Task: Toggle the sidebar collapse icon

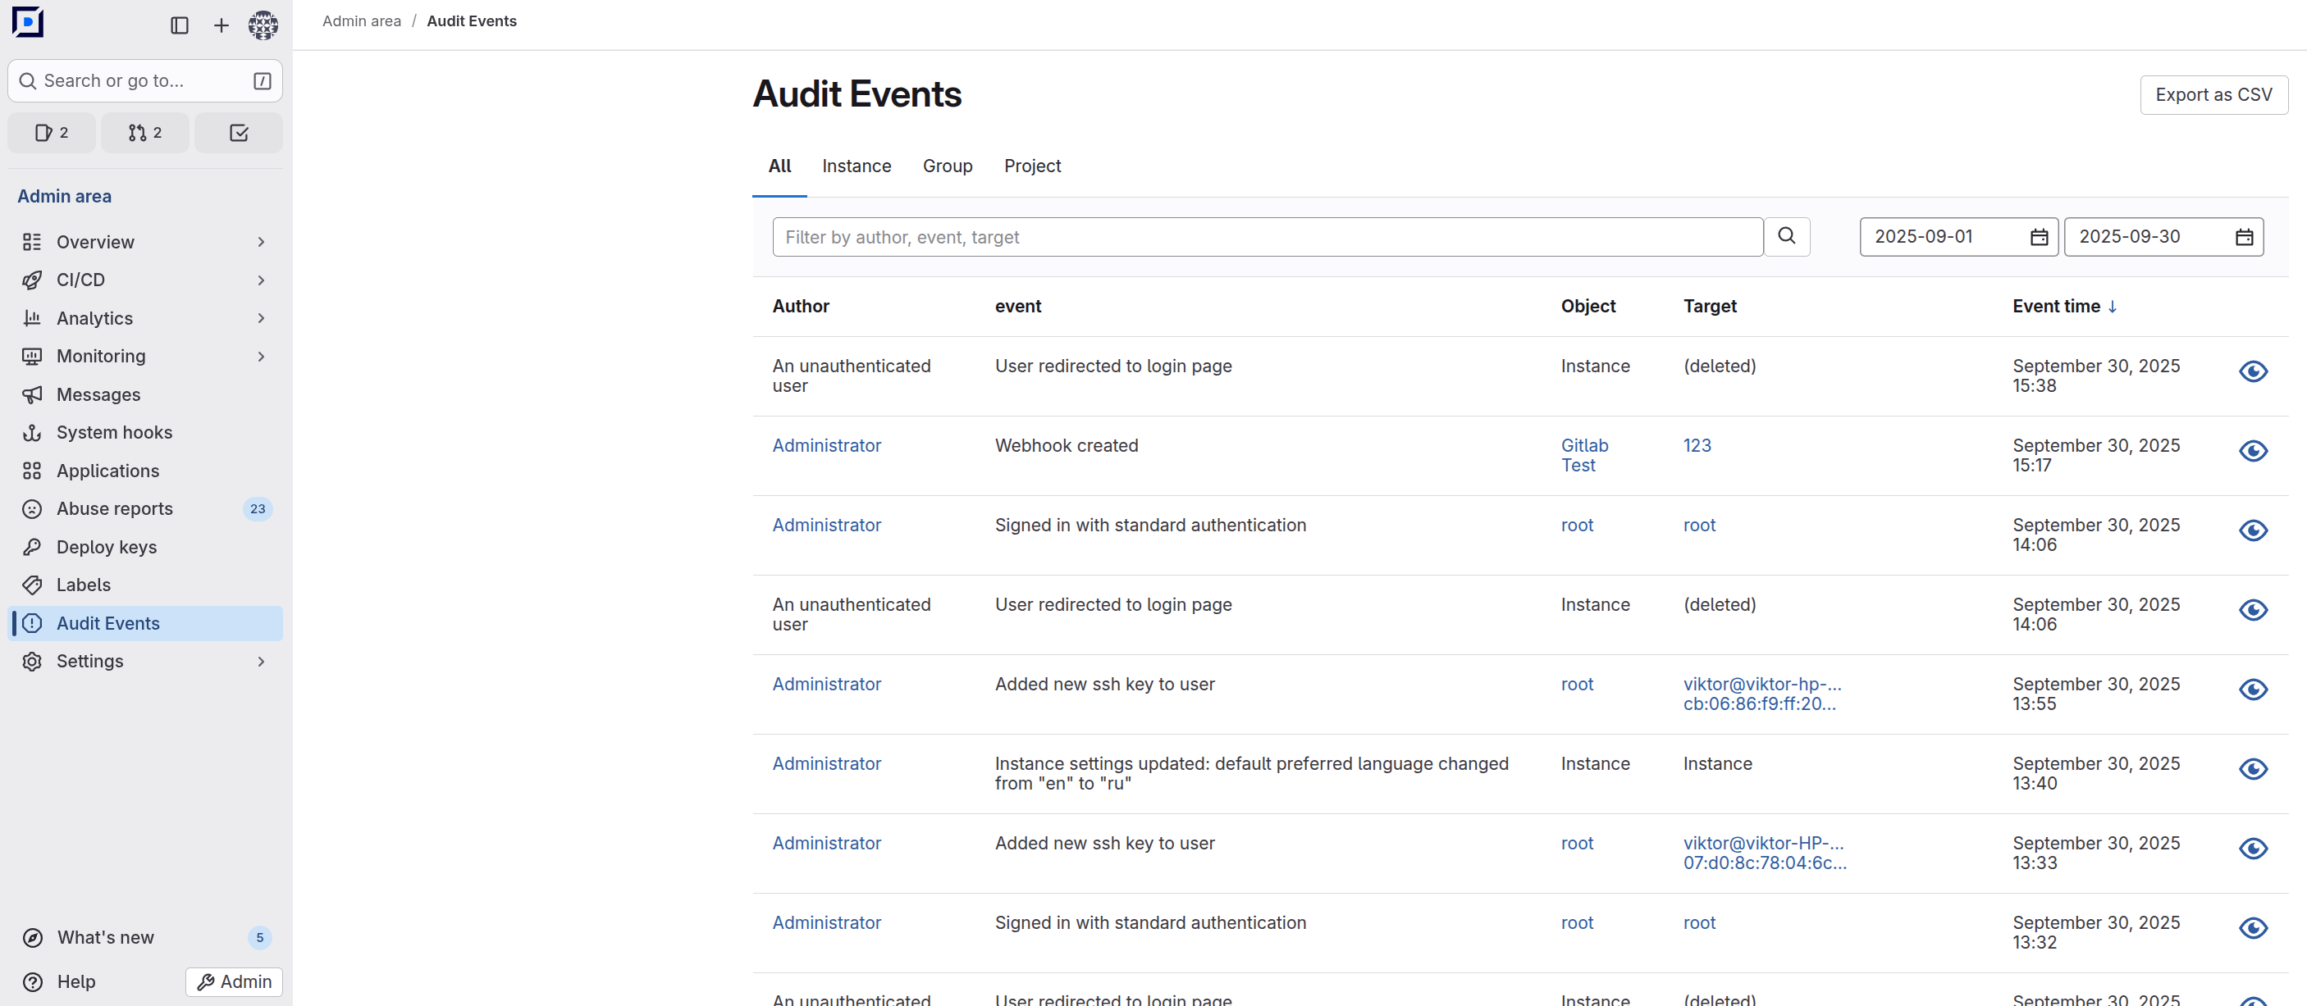Action: [179, 25]
